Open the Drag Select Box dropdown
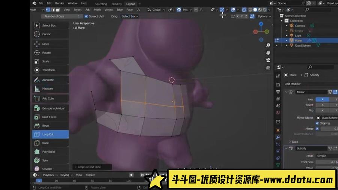The height and width of the screenshot is (190, 338). (130, 17)
